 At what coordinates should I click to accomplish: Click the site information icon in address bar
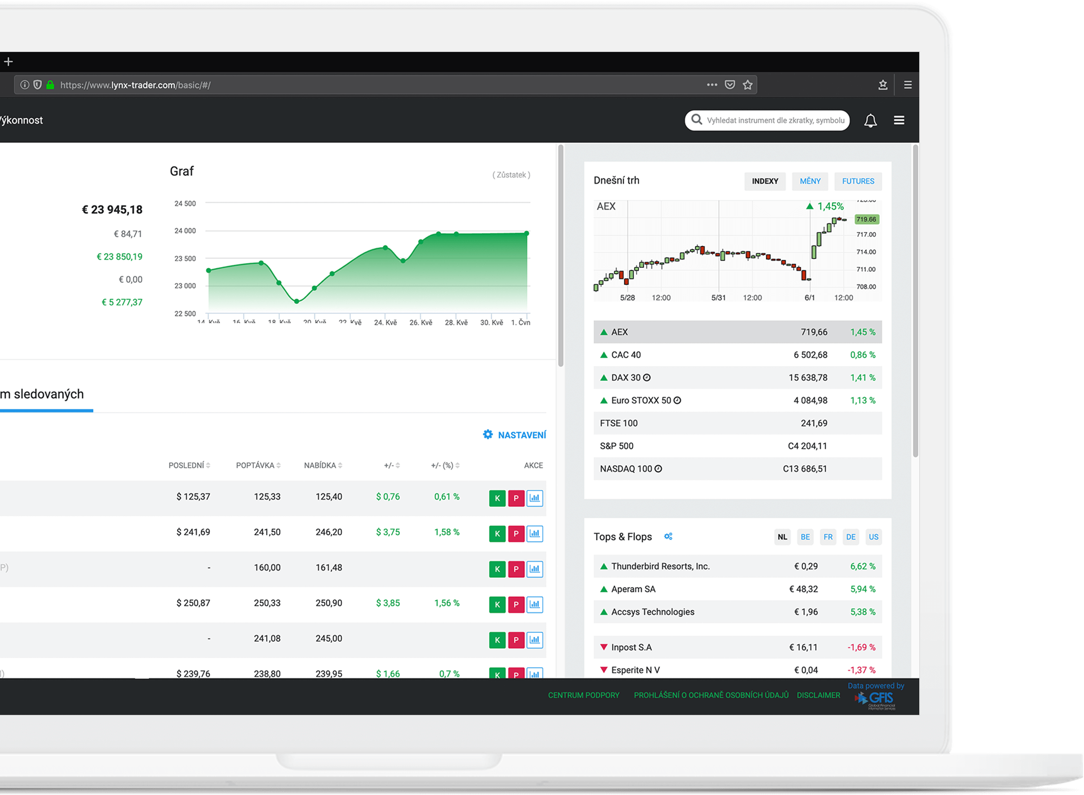24,85
